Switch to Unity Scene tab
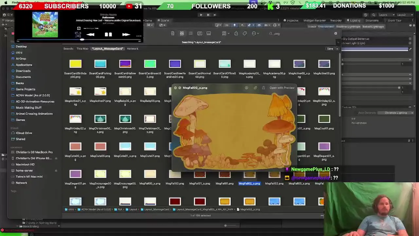Screen dimensions: 419x236 coord(163,20)
